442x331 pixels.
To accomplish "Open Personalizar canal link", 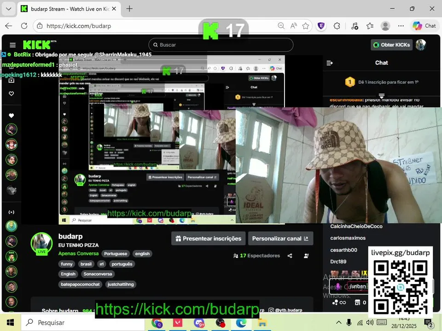I will pyautogui.click(x=280, y=239).
